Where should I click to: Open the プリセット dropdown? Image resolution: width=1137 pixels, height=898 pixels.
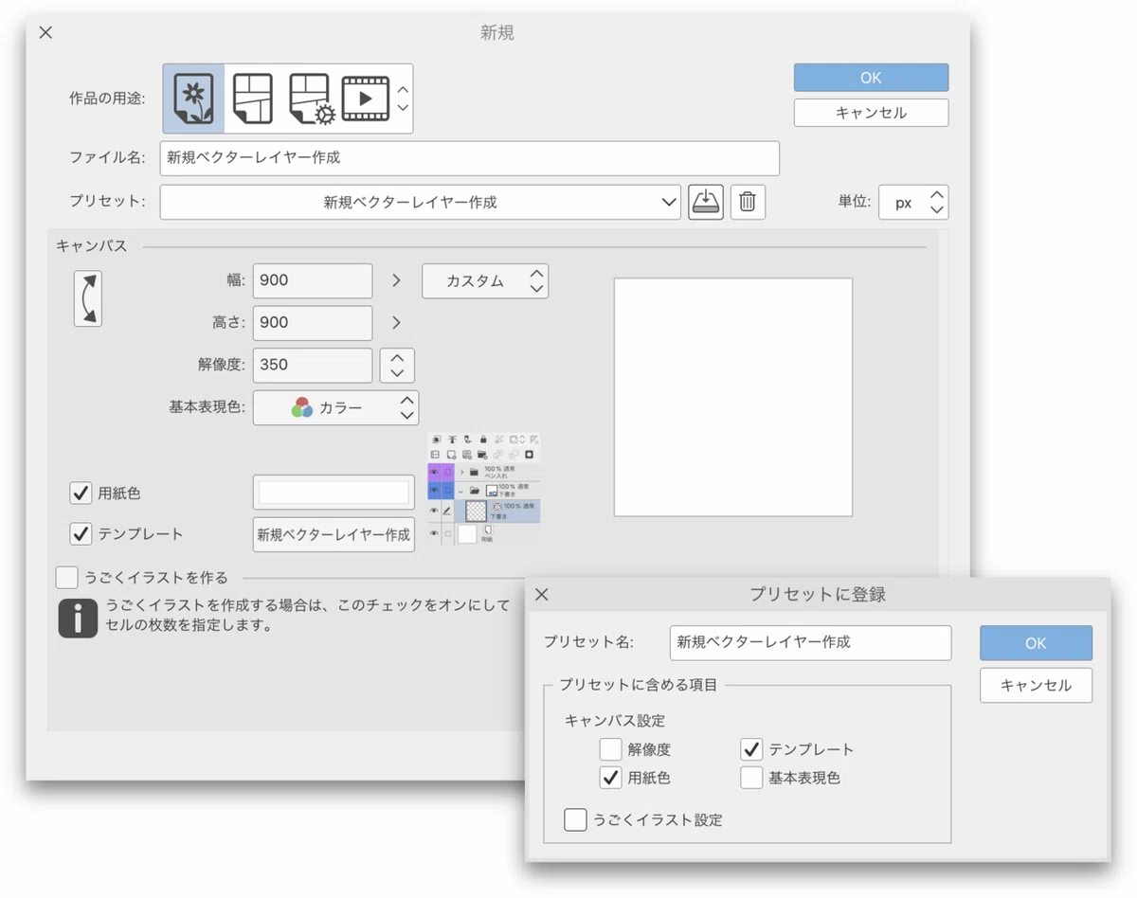[420, 202]
